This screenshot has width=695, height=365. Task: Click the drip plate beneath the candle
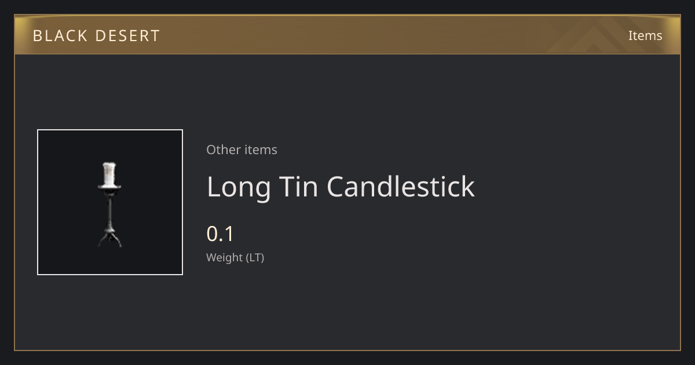coord(109,188)
